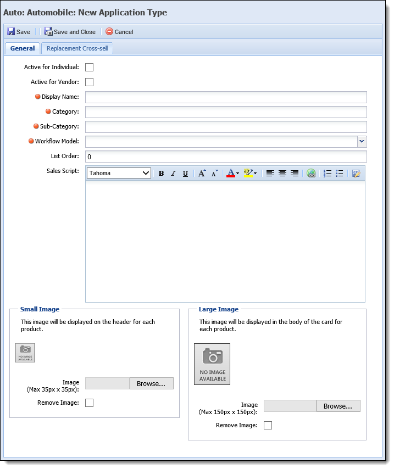Click the small image placeholder thumbnail
Viewport: 394px width, 469px height.
click(x=25, y=353)
